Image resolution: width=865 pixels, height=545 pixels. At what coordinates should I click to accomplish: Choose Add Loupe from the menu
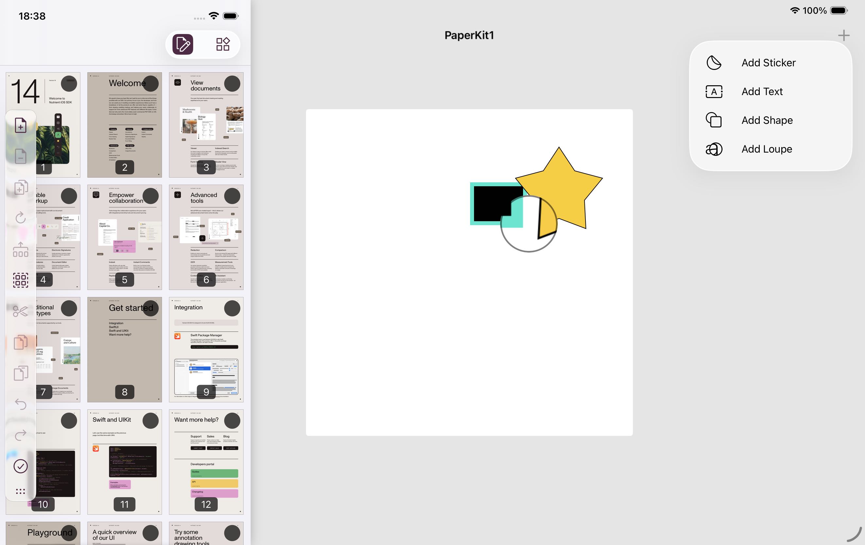pos(767,149)
